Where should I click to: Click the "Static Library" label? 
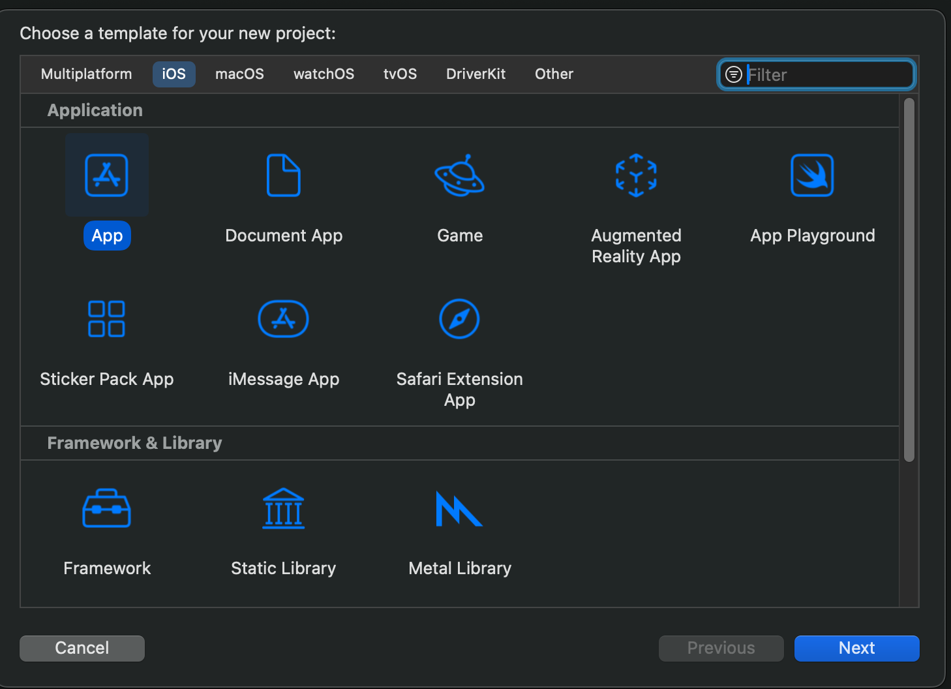[x=284, y=568]
